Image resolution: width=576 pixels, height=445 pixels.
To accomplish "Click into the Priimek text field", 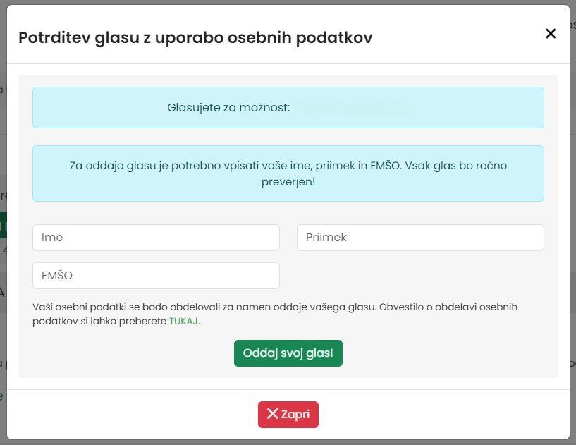I will click(x=420, y=238).
